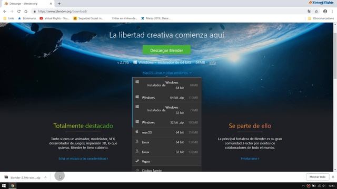This screenshot has width=337, height=189.
Task: Open Echa un vistazo a las características link
Action: click(x=83, y=159)
